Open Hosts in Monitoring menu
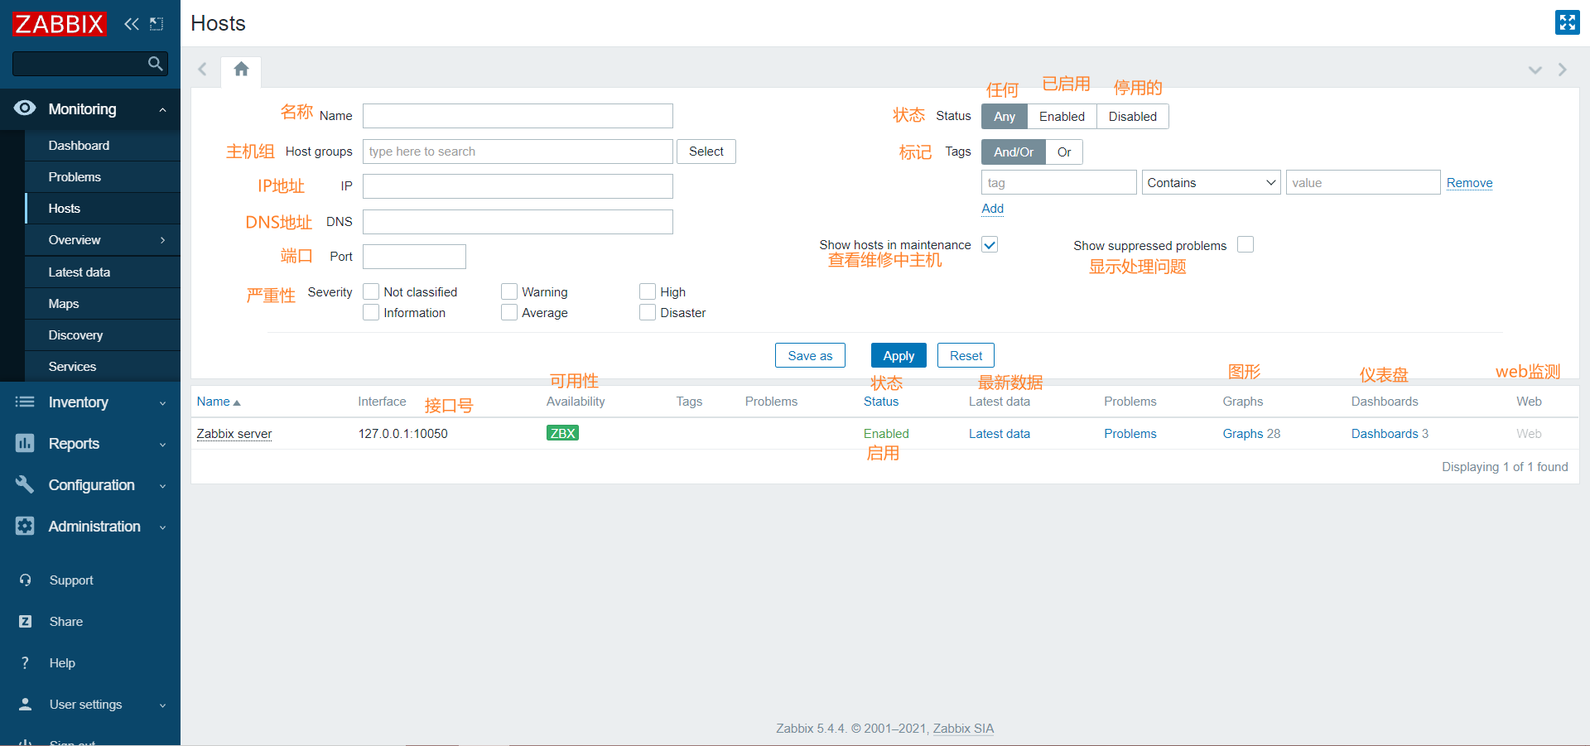Screen dimensions: 1590x746 point(103,209)
